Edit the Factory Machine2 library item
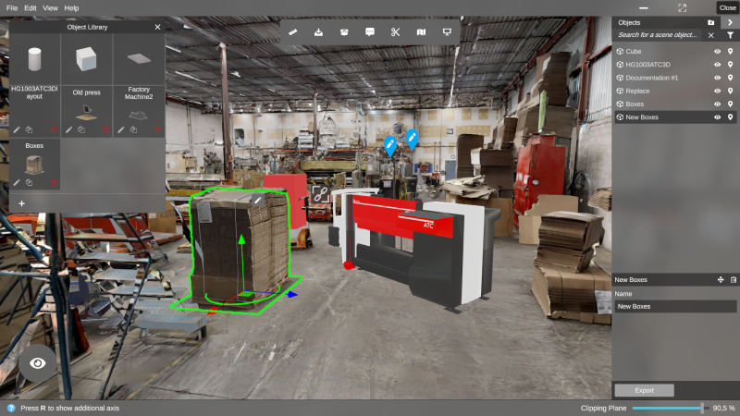 pyautogui.click(x=121, y=129)
